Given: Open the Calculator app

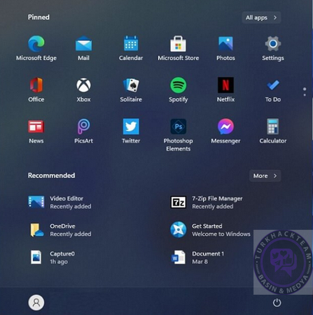Looking at the screenshot, I should point(273,131).
